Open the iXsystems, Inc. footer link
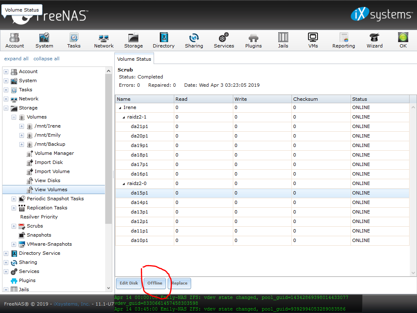Image resolution: width=417 pixels, height=313 pixels. tap(71, 304)
